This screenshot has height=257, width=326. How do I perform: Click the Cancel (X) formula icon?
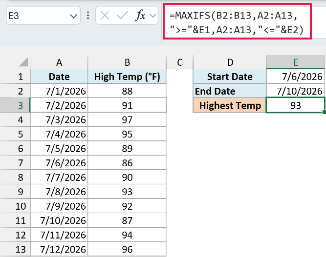[105, 16]
